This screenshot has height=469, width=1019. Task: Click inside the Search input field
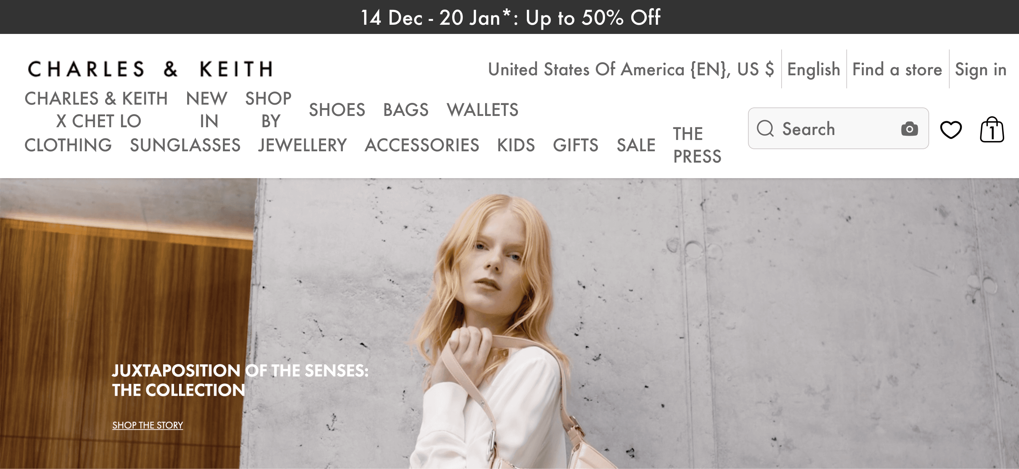[x=839, y=128]
